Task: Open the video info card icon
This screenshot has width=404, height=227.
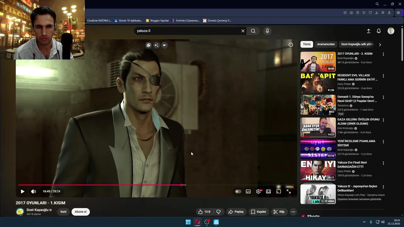Action: (291, 45)
